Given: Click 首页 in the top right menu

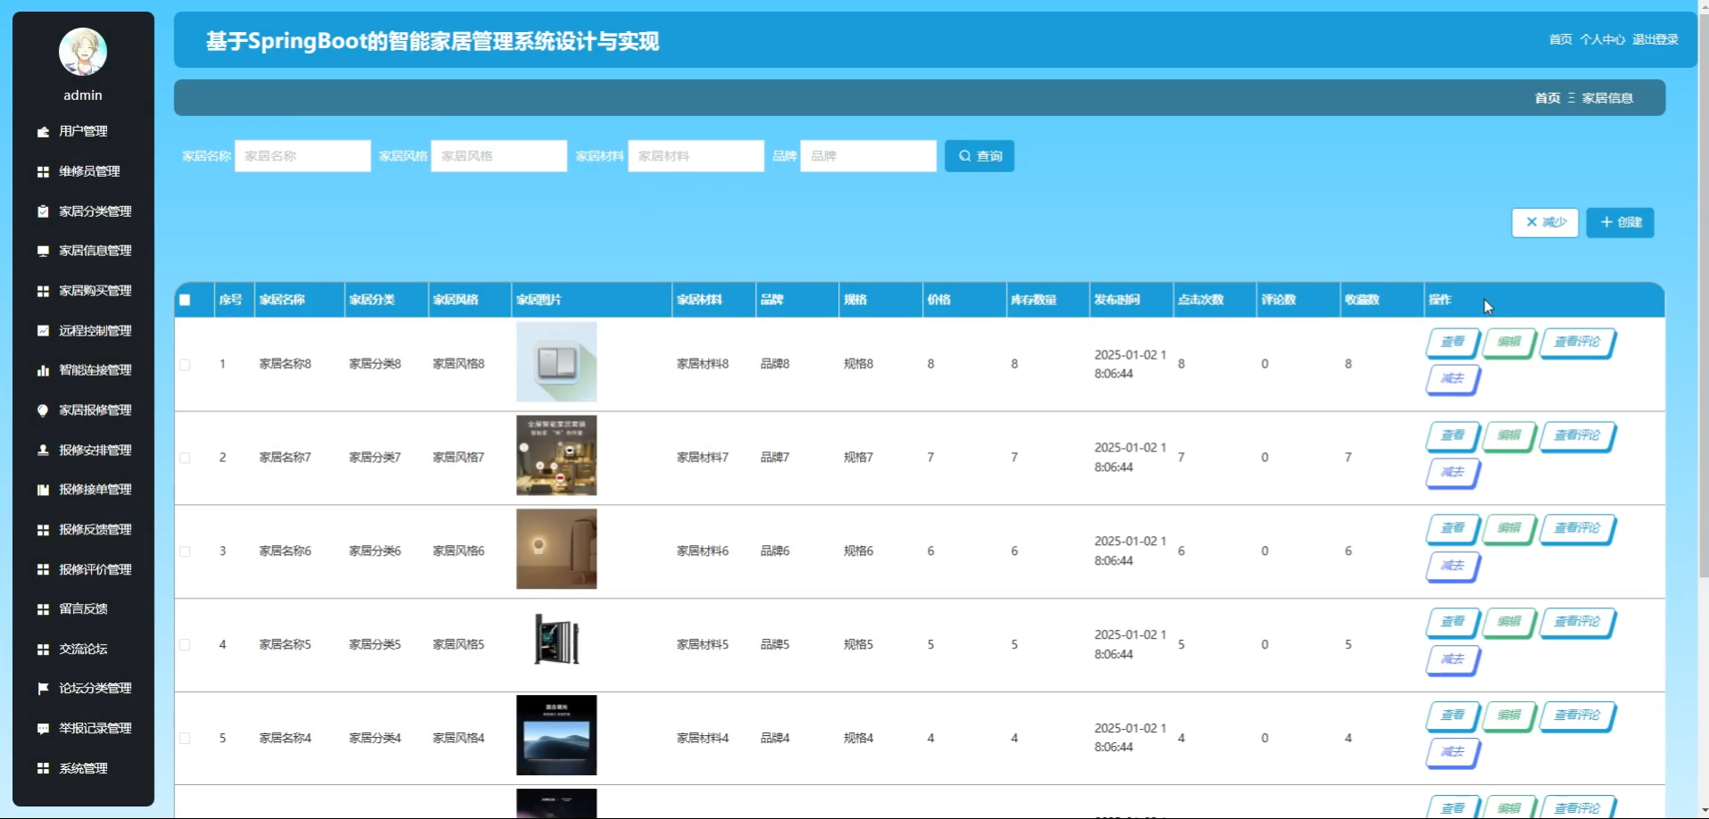Looking at the screenshot, I should coord(1561,39).
